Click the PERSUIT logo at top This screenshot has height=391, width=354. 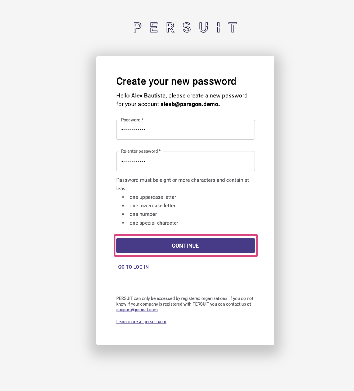185,27
